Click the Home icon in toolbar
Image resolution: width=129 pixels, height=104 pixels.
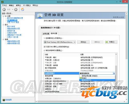(22, 10)
